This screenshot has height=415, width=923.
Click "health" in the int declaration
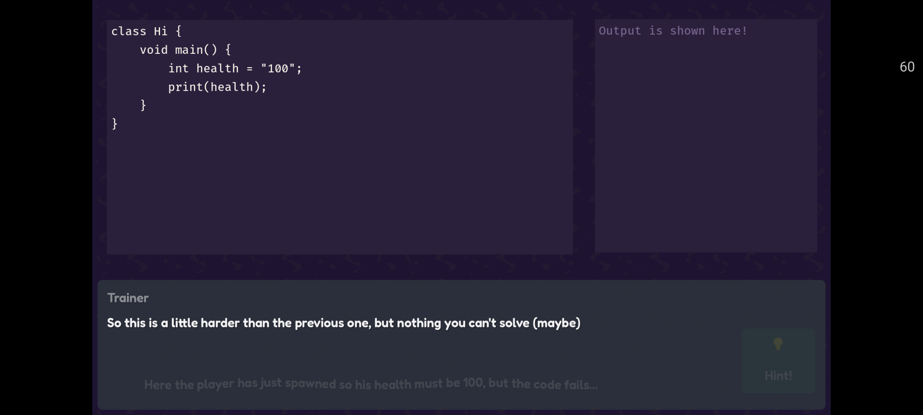(x=217, y=68)
